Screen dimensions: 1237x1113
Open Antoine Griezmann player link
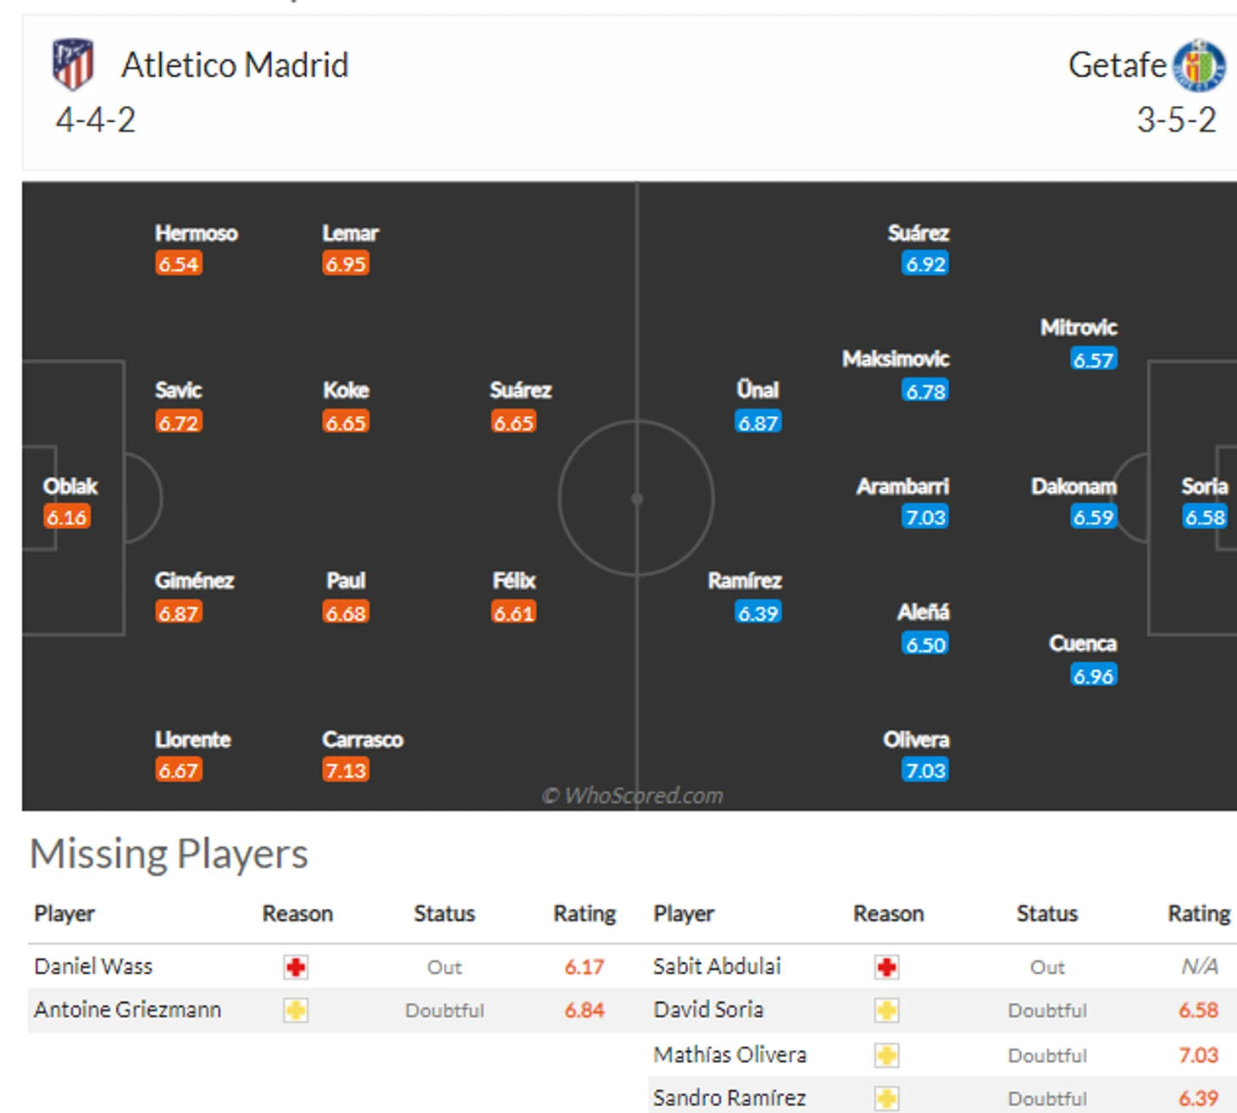pyautogui.click(x=127, y=1010)
